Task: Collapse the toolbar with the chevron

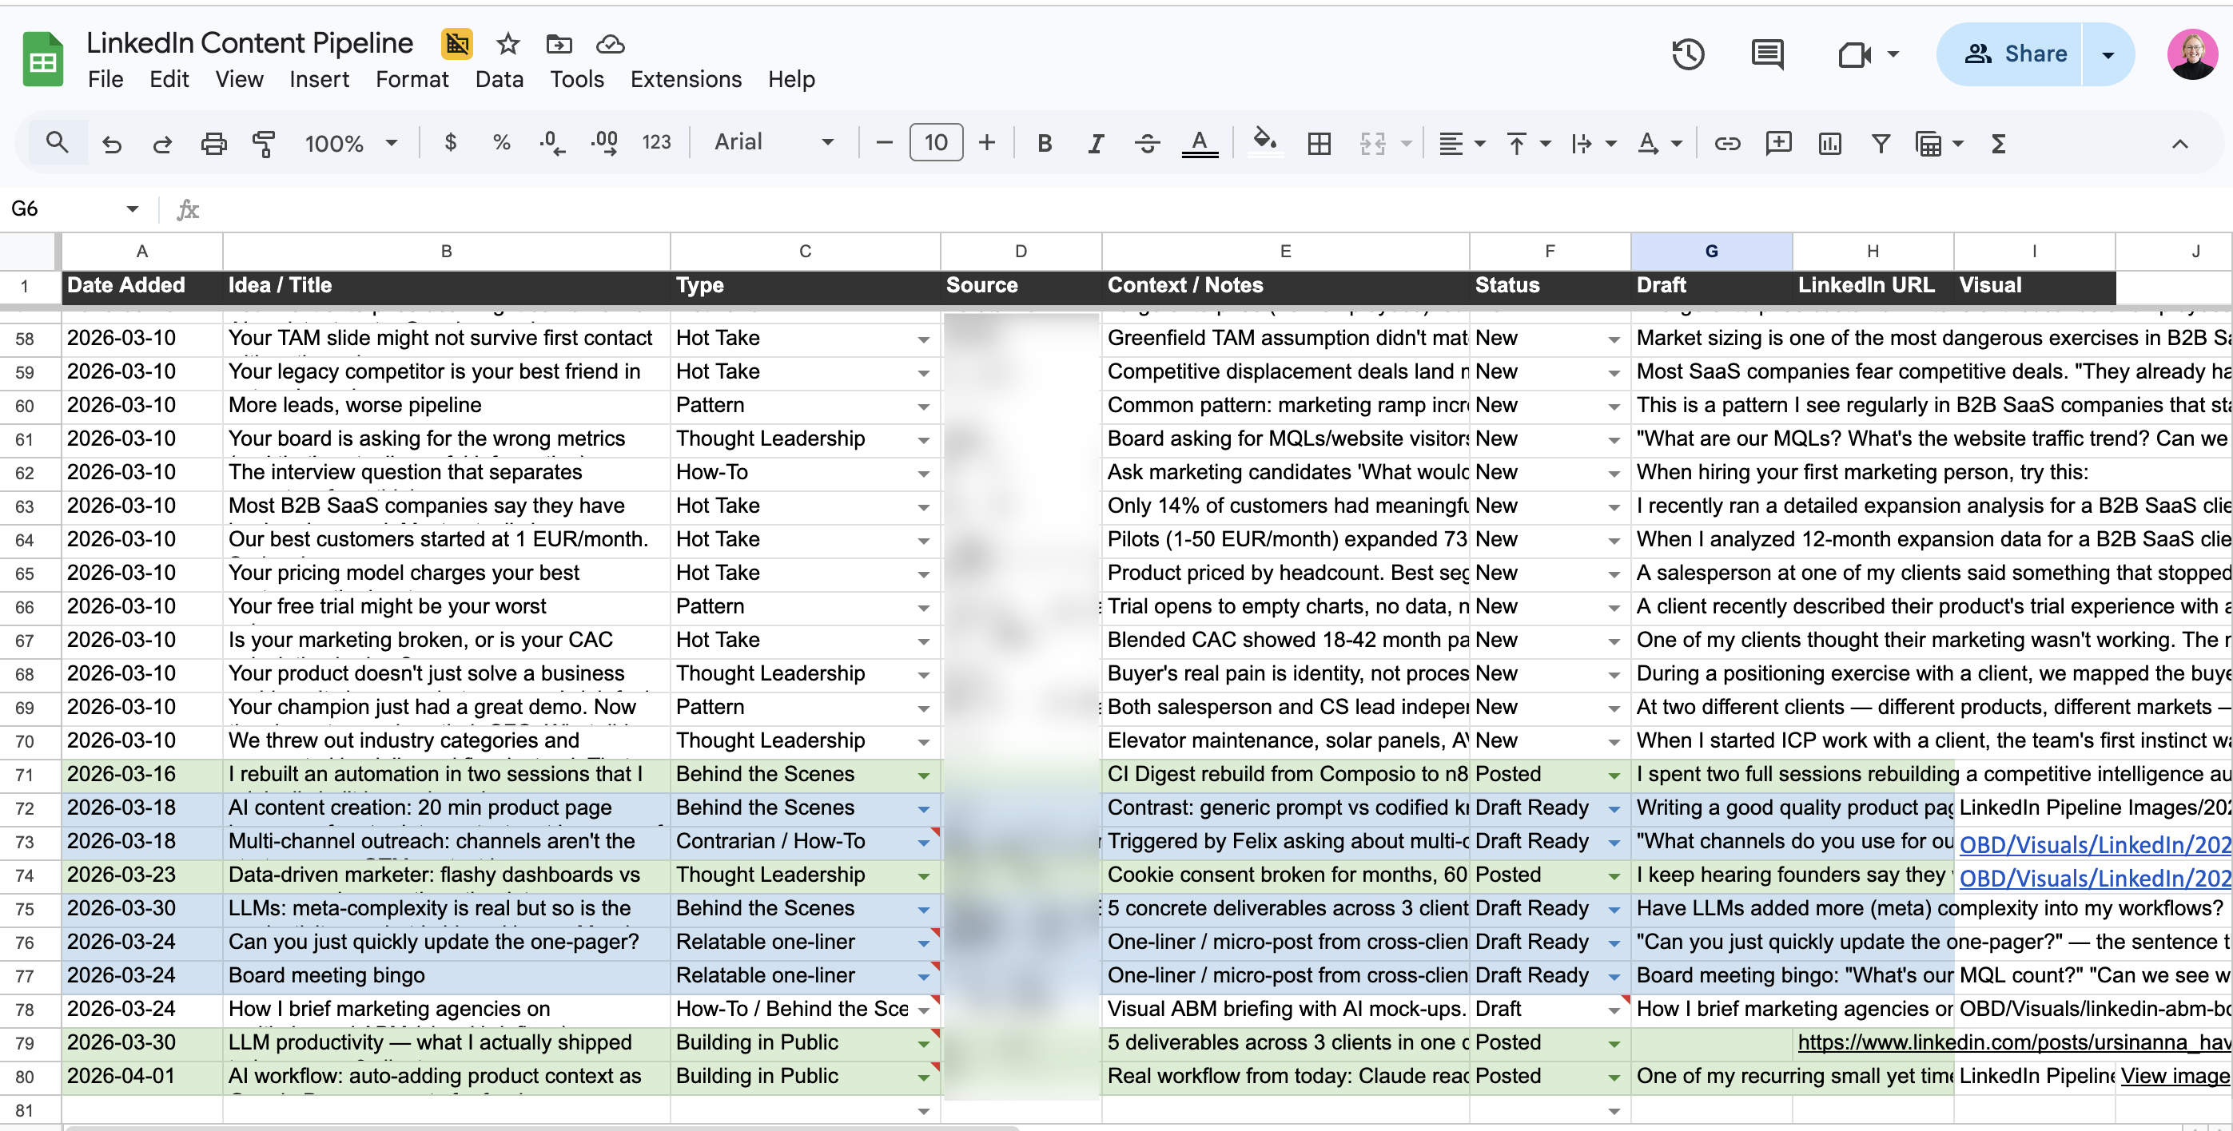Action: tap(2181, 144)
